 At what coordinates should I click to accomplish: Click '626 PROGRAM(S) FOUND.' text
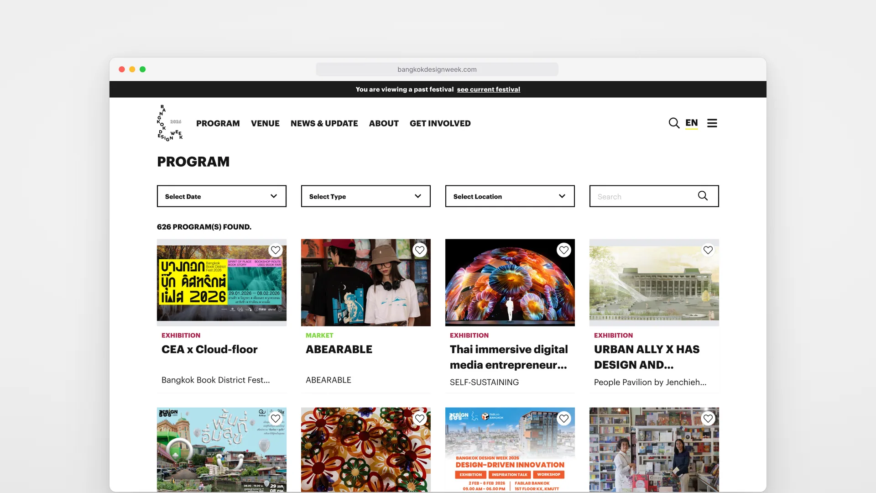click(x=204, y=227)
